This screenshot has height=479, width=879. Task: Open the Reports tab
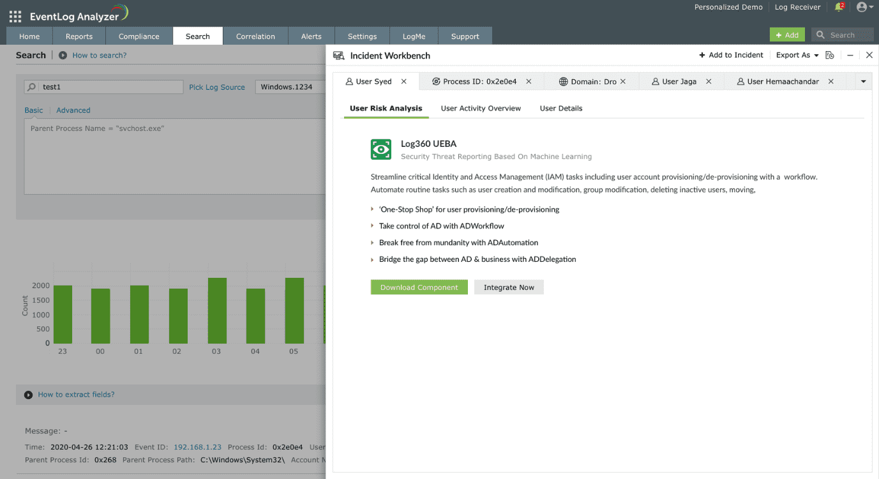point(79,36)
